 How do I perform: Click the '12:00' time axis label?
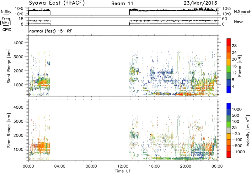click(123, 166)
